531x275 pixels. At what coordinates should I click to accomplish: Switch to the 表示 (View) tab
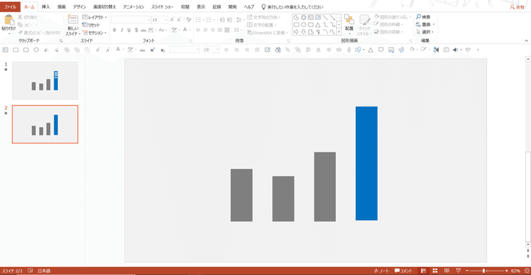(201, 7)
